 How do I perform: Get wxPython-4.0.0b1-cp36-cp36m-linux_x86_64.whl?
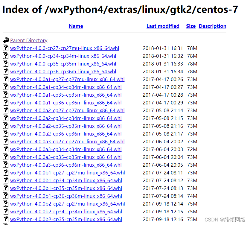(x=66, y=196)
